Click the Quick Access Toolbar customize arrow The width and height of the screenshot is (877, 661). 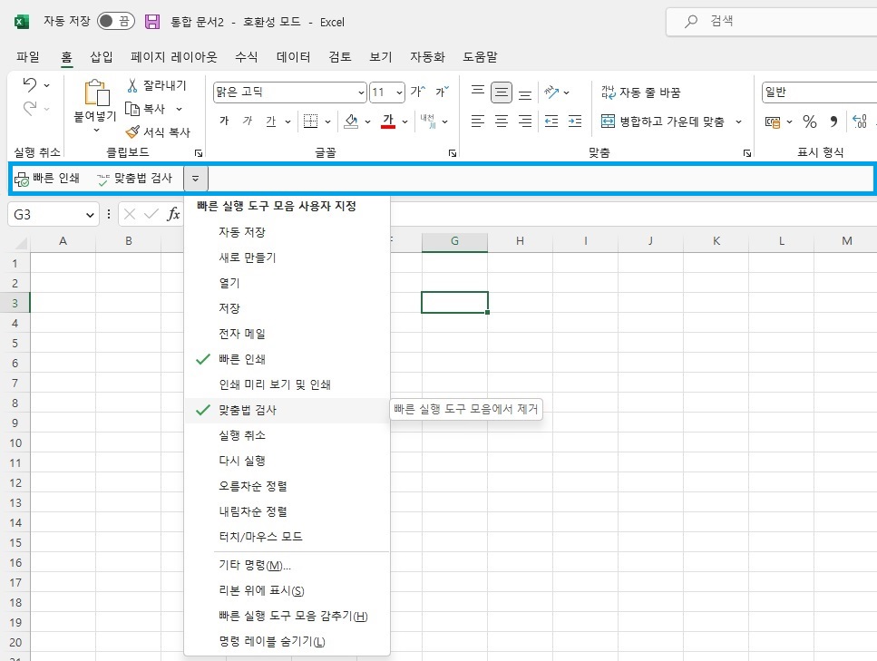pos(195,179)
